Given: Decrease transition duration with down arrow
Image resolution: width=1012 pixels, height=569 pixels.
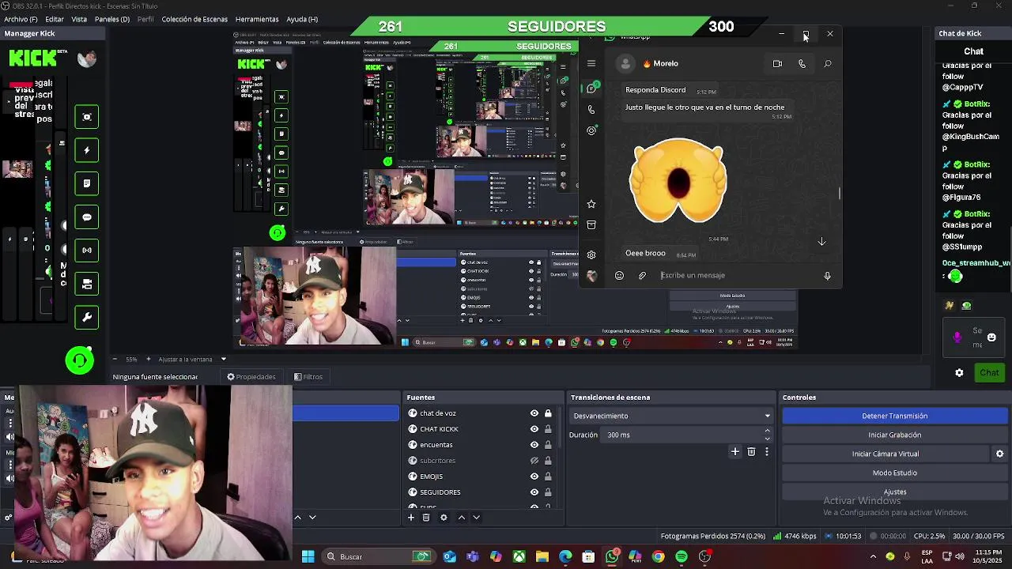Looking at the screenshot, I should [767, 439].
